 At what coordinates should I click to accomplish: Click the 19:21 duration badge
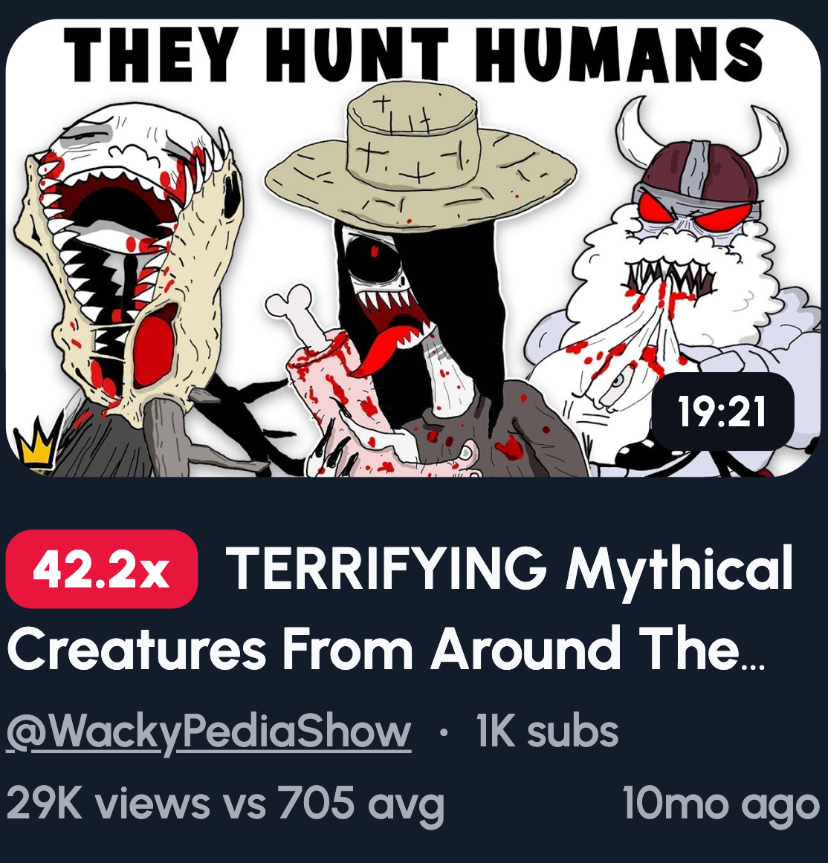722,411
